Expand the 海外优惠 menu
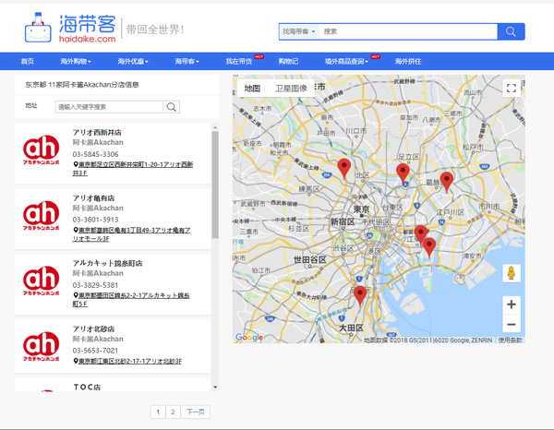Image resolution: width=554 pixels, height=430 pixels. [133, 62]
